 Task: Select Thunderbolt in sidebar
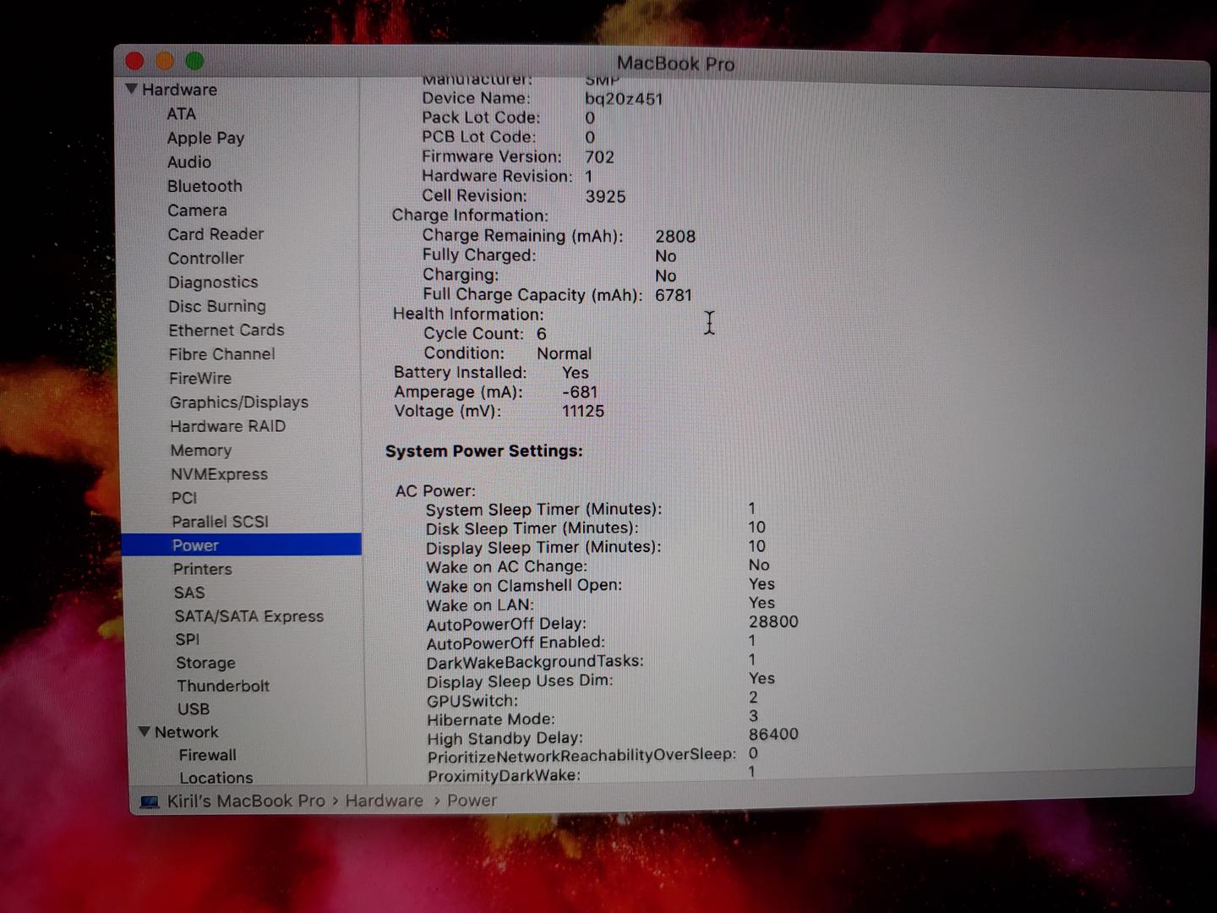click(x=223, y=686)
